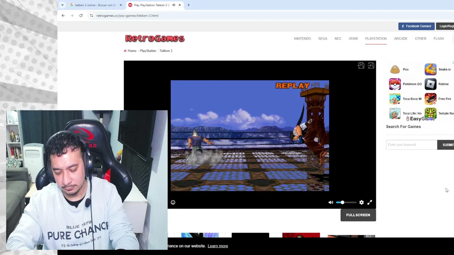
Task: Open the Roblox game icon
Action: [431, 84]
